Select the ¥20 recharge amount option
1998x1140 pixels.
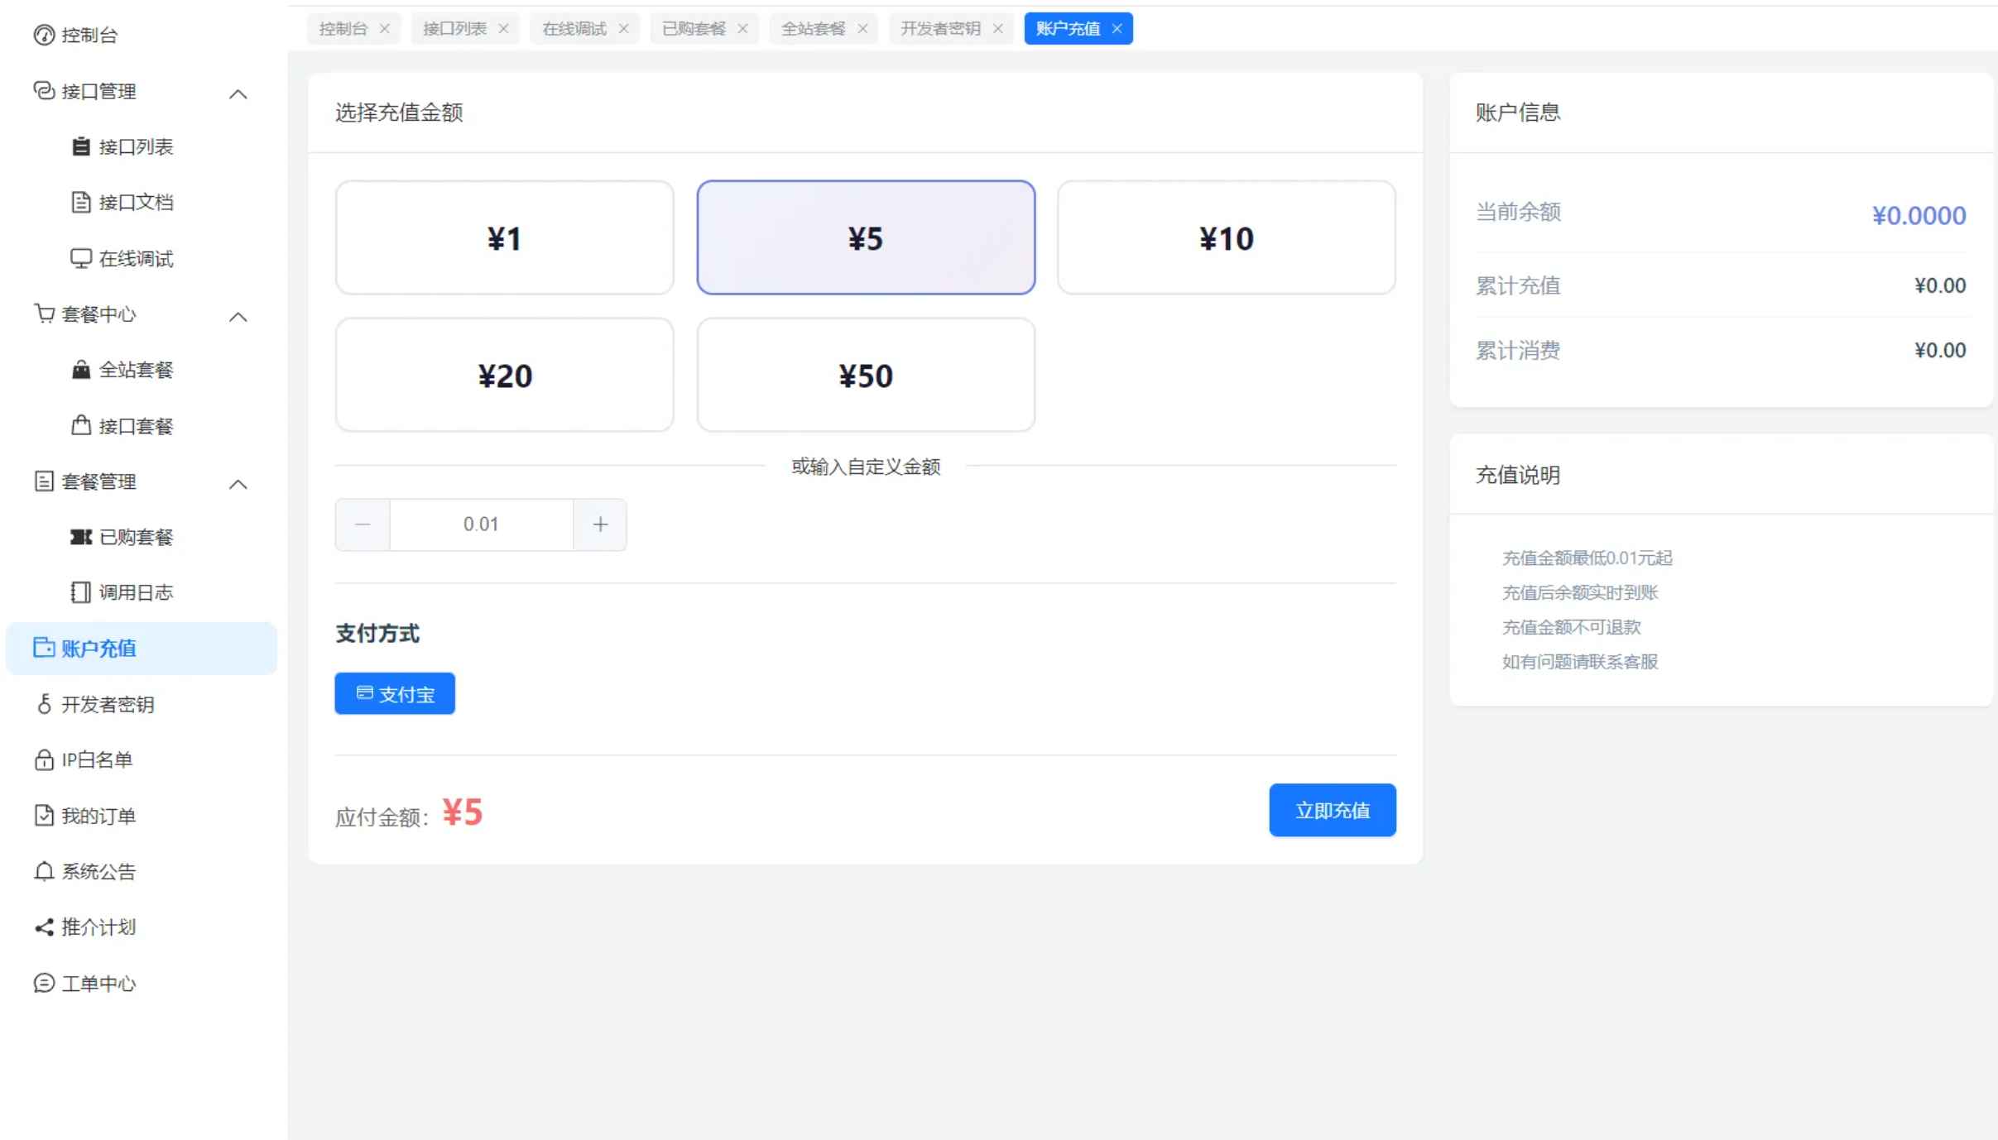click(x=504, y=376)
